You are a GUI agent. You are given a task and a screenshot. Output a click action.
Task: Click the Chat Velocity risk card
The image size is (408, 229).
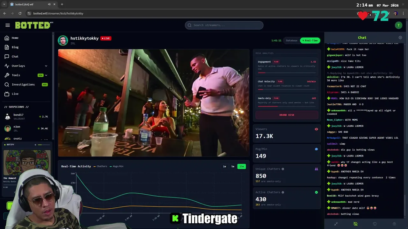[x=287, y=85]
